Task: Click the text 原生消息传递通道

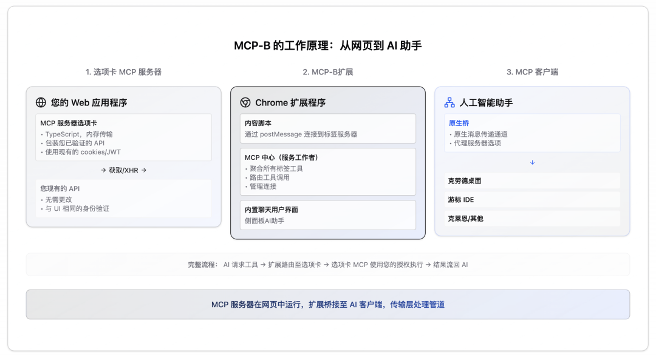Action: pos(480,134)
